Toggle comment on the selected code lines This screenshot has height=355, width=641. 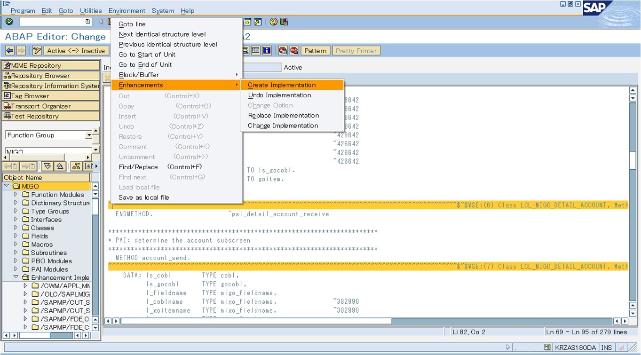pos(132,147)
